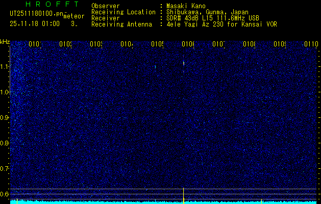This screenshot has width=321, height=204.
Task: Click the 0.6 kHz frequency axis label
Action: tap(5, 194)
